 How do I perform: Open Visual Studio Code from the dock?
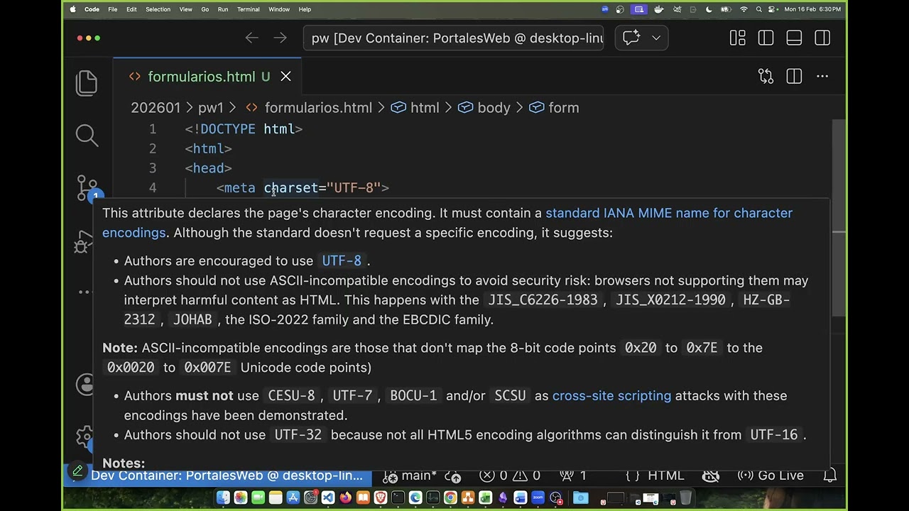[328, 498]
